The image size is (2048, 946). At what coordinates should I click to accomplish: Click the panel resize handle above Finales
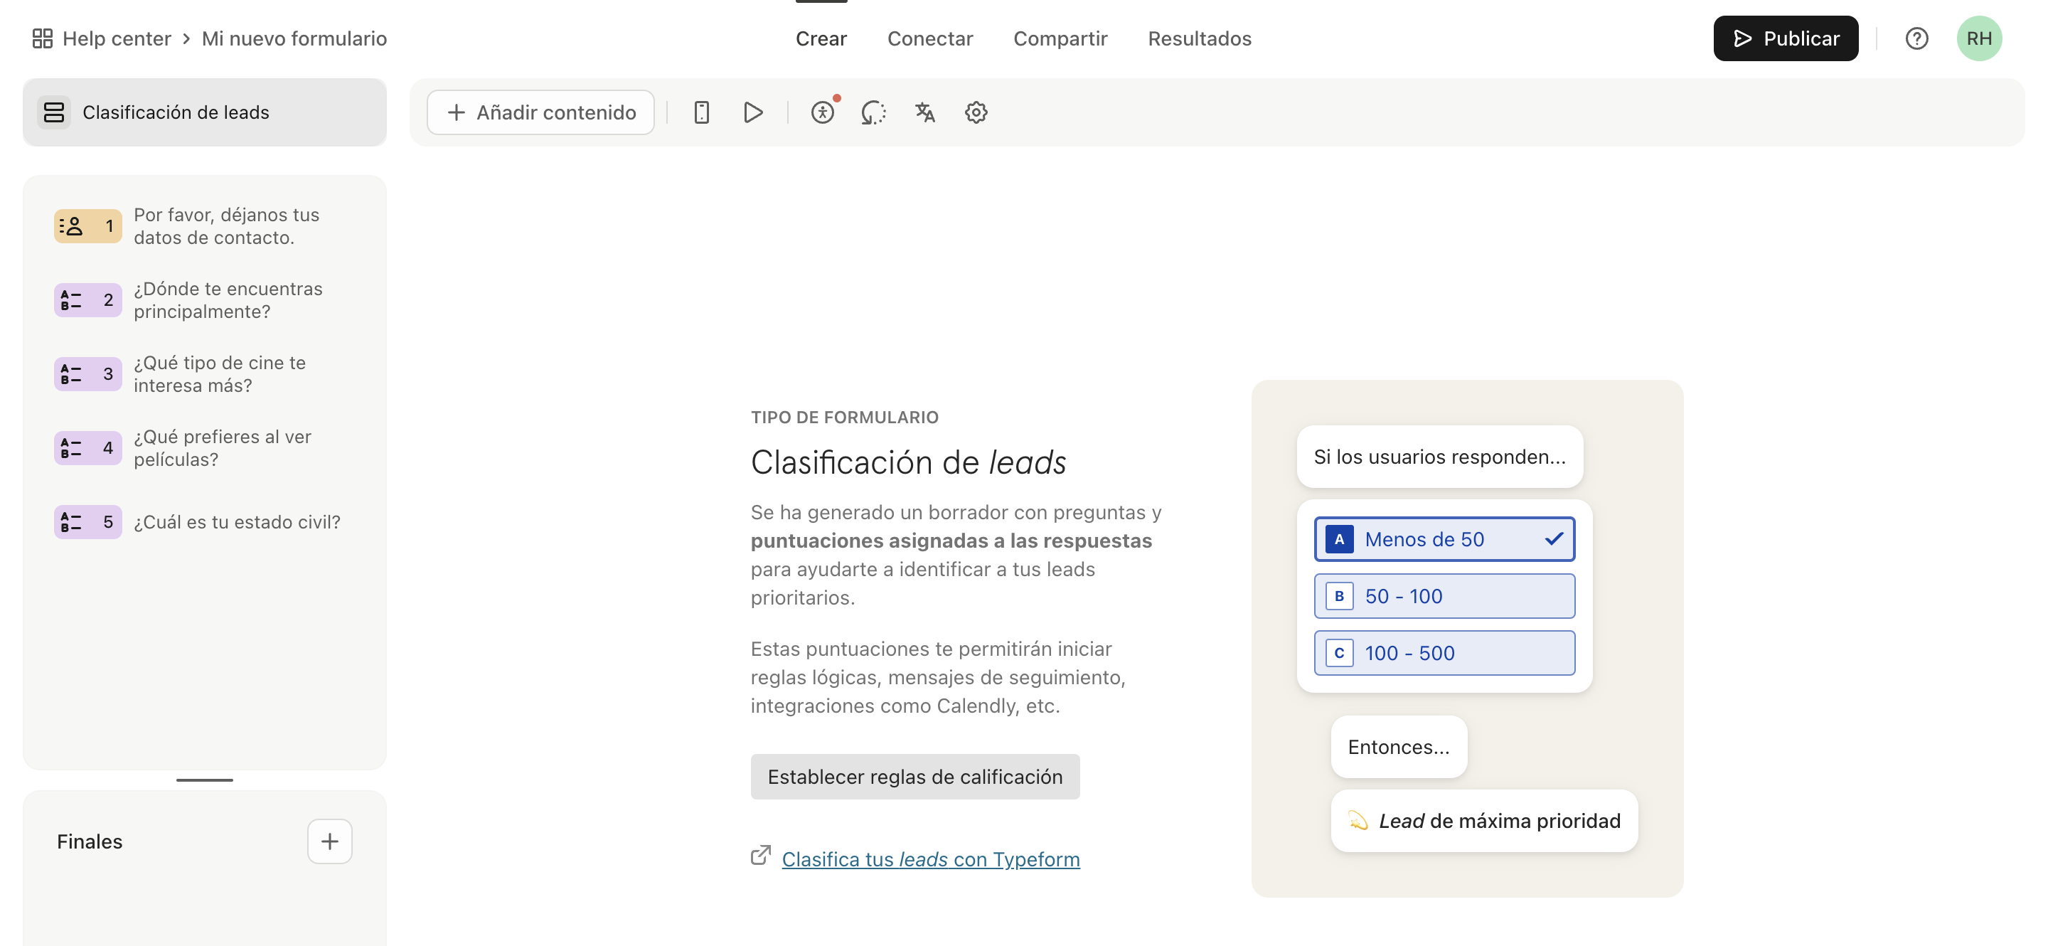204,780
